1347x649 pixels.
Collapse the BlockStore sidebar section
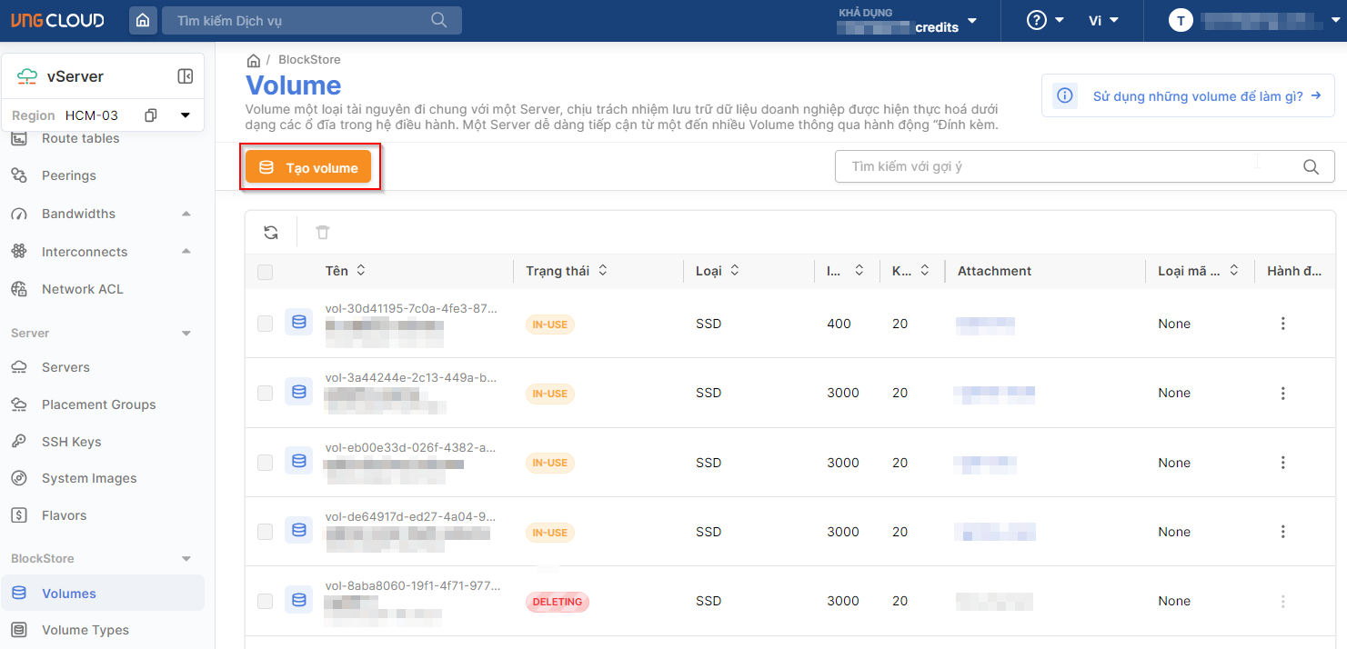tap(186, 558)
